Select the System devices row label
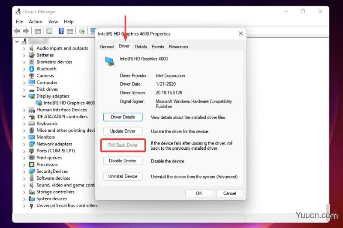Viewport: 343px width, 228px height. (51, 199)
